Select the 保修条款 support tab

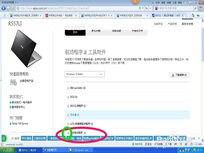[x=117, y=31]
